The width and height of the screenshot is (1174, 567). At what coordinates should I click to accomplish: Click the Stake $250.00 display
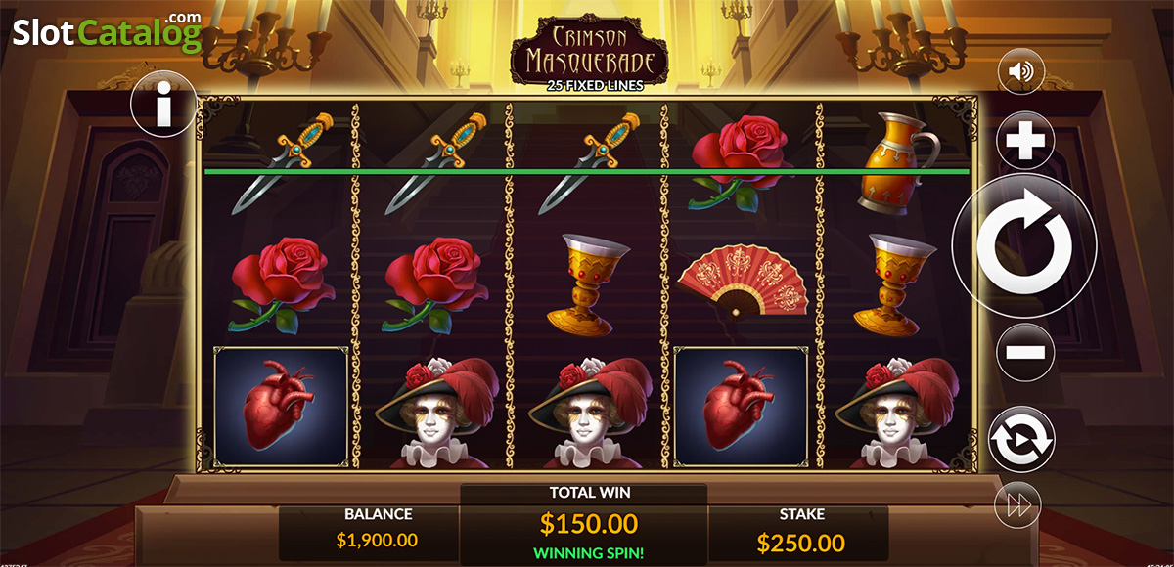802,532
